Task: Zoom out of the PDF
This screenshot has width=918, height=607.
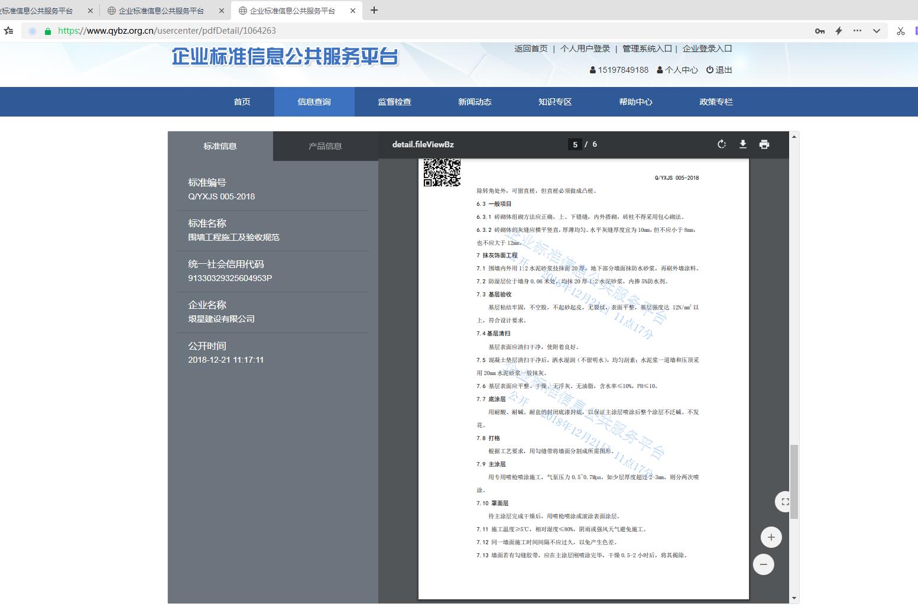Action: click(x=764, y=564)
